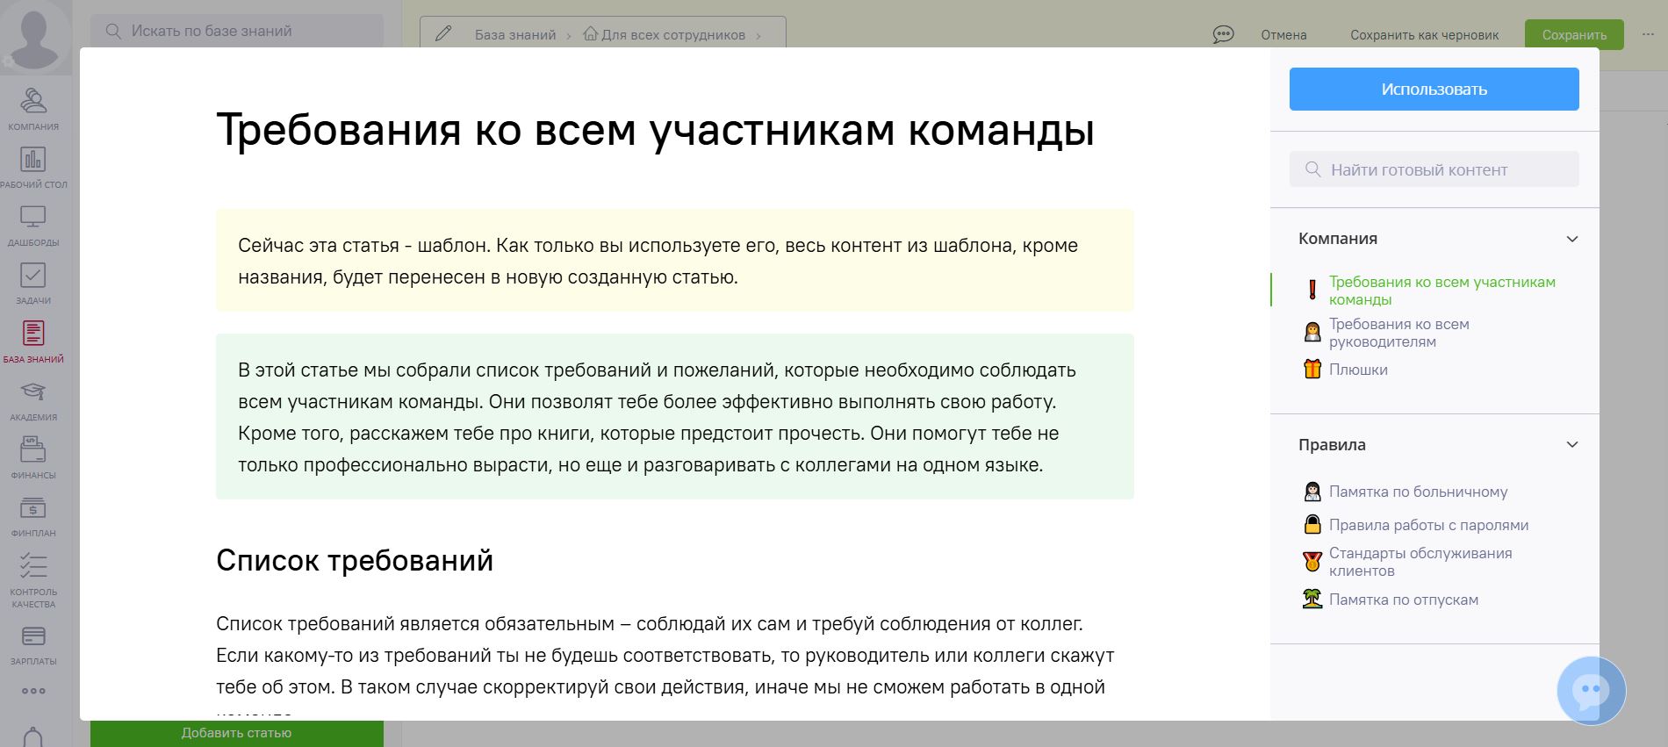Image resolution: width=1668 pixels, height=747 pixels.
Task: Click the Компания group heading
Action: [x=1338, y=239]
